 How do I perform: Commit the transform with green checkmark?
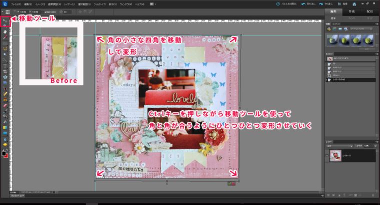point(228,184)
